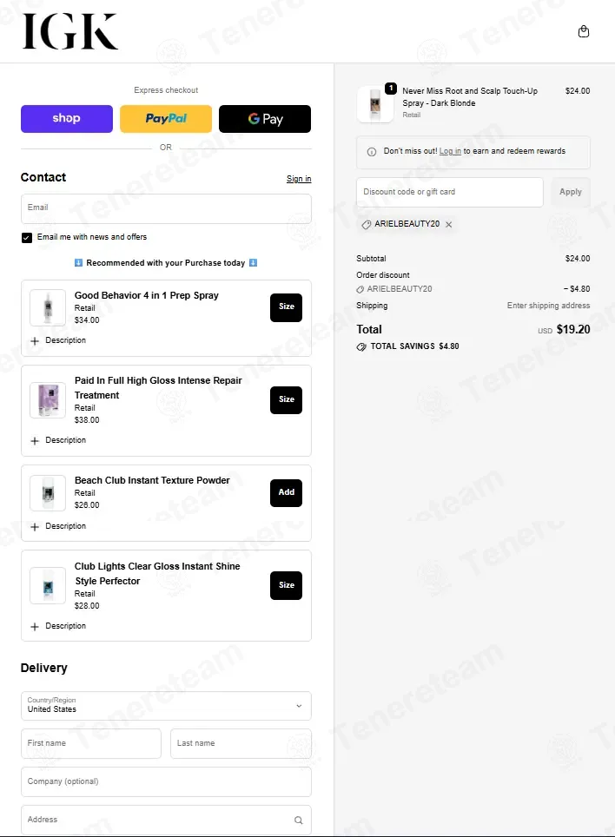Click the Log in rewards link
This screenshot has height=837, width=615.
click(x=450, y=151)
